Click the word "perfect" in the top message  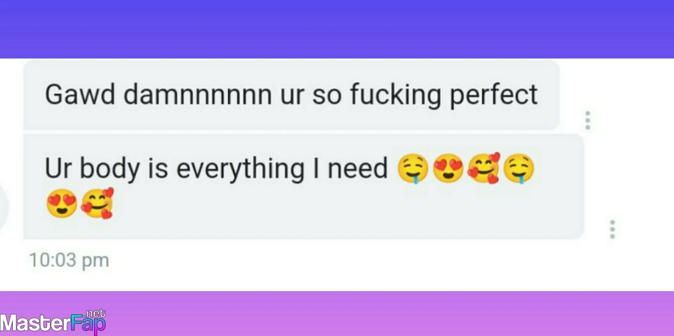point(494,95)
